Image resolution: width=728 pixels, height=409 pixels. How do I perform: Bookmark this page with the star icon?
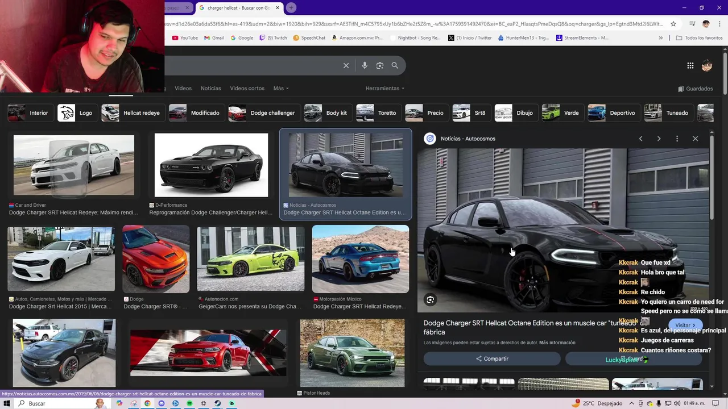(x=673, y=24)
